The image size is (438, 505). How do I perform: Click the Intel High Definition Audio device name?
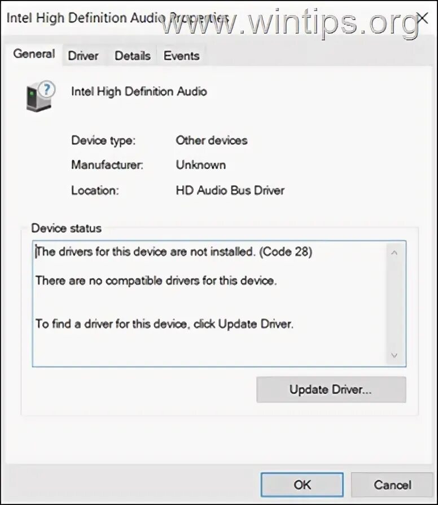pyautogui.click(x=139, y=91)
